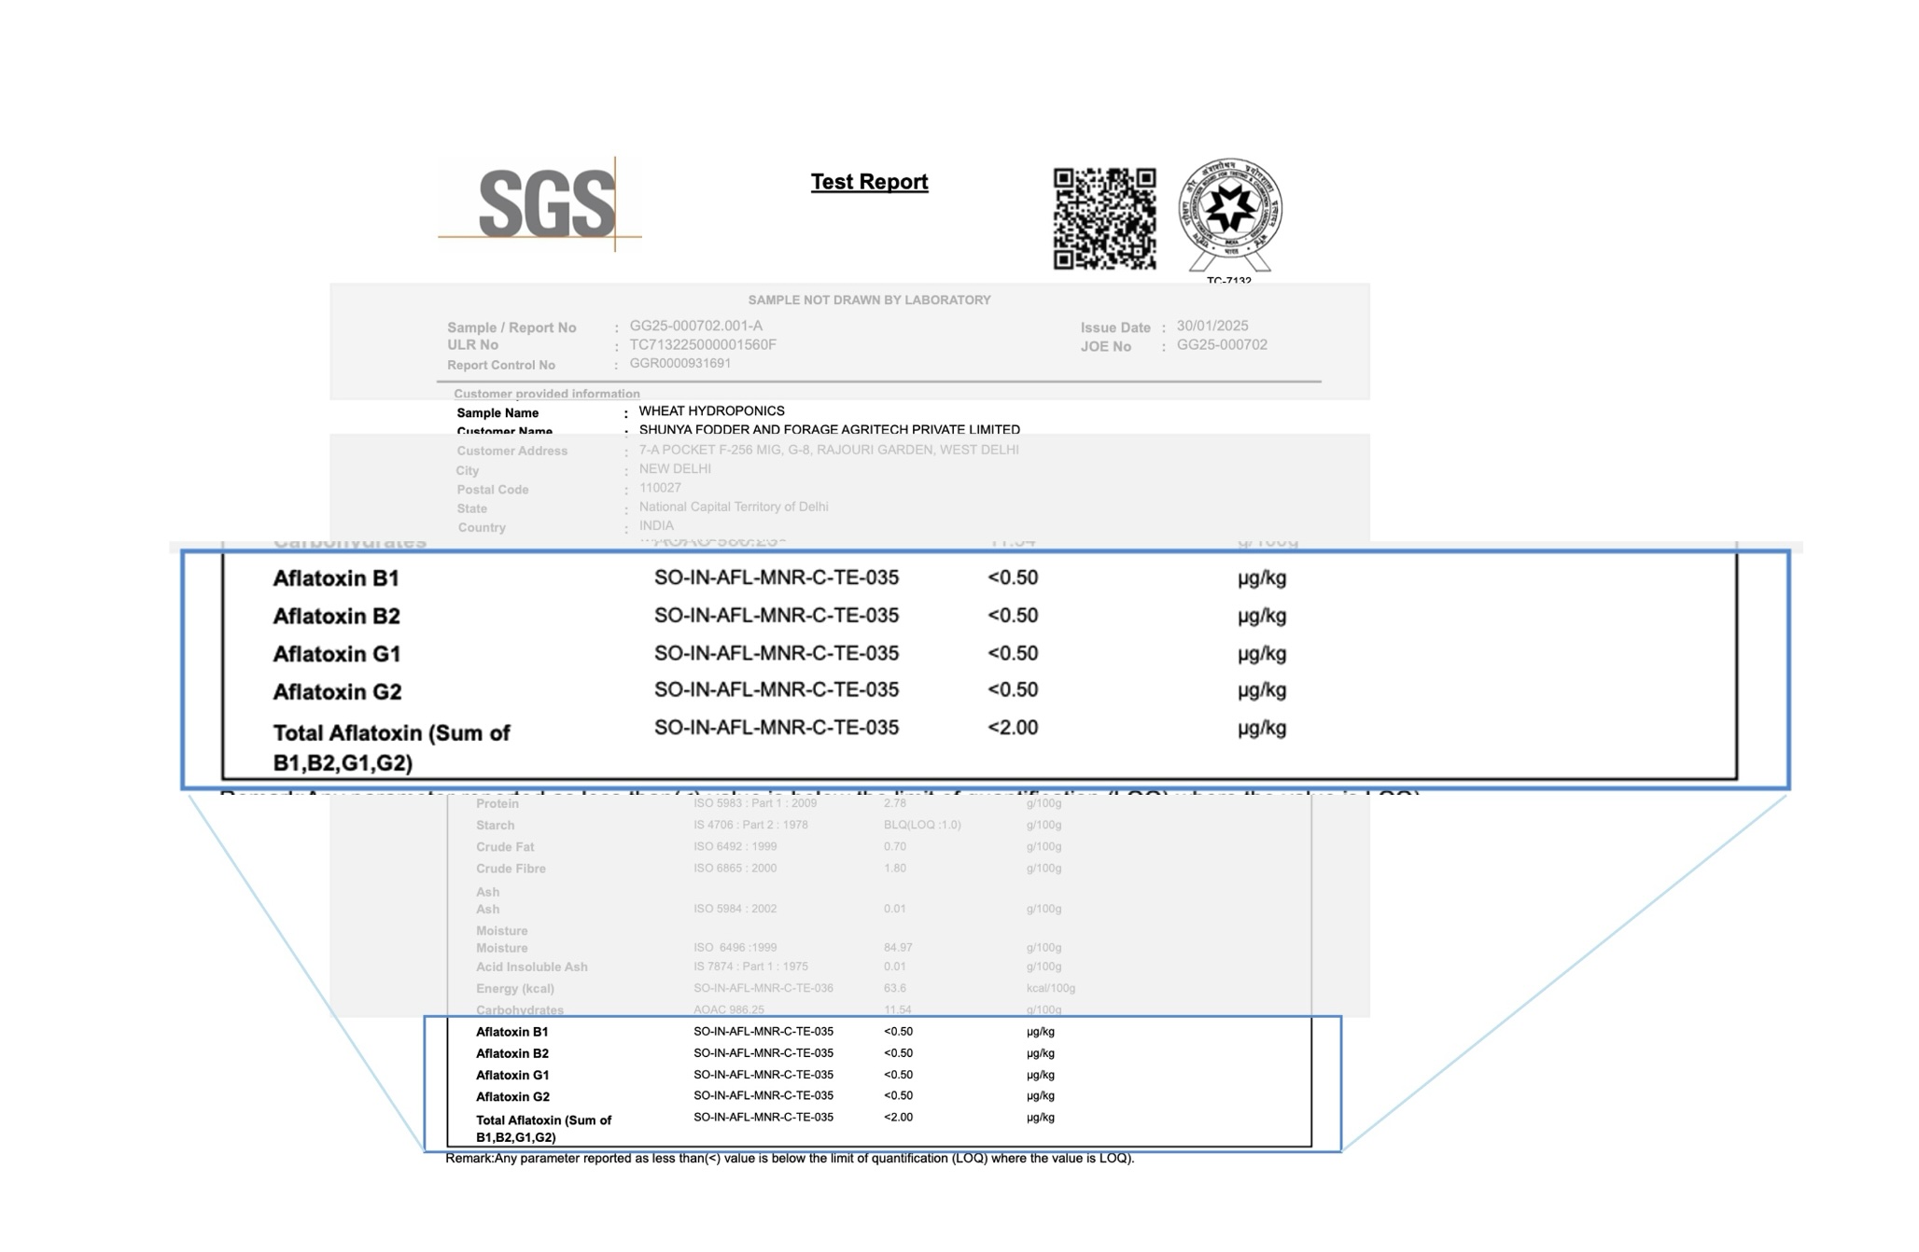Click the WHEAT HYDROPONICS sample name
This screenshot has height=1252, width=1919.
pos(711,410)
